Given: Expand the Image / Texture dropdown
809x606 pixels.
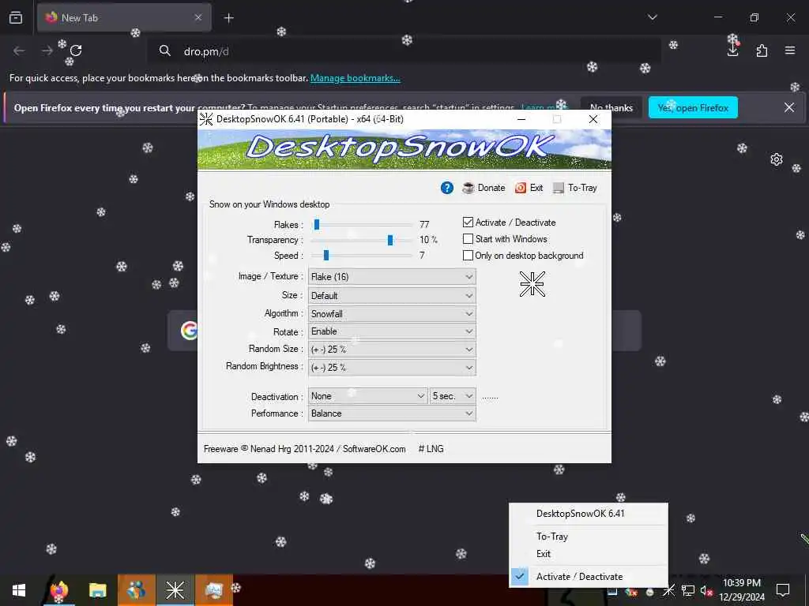Looking at the screenshot, I should [392, 277].
